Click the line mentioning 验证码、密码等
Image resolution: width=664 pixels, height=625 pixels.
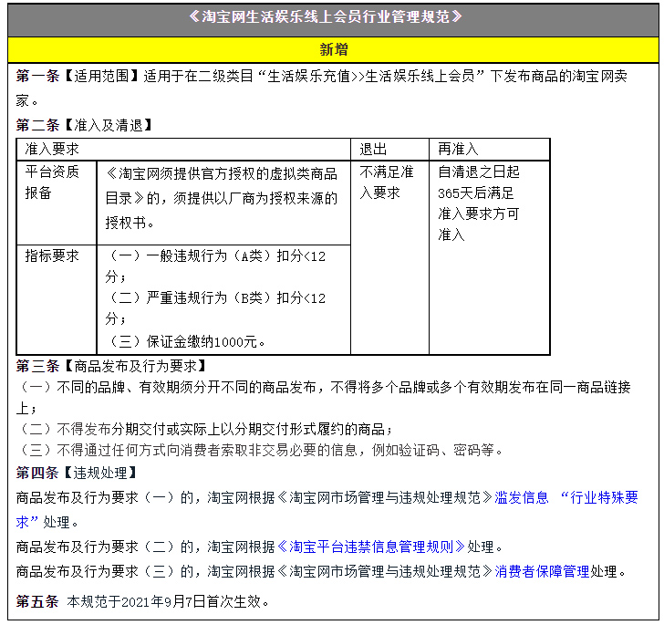click(260, 450)
